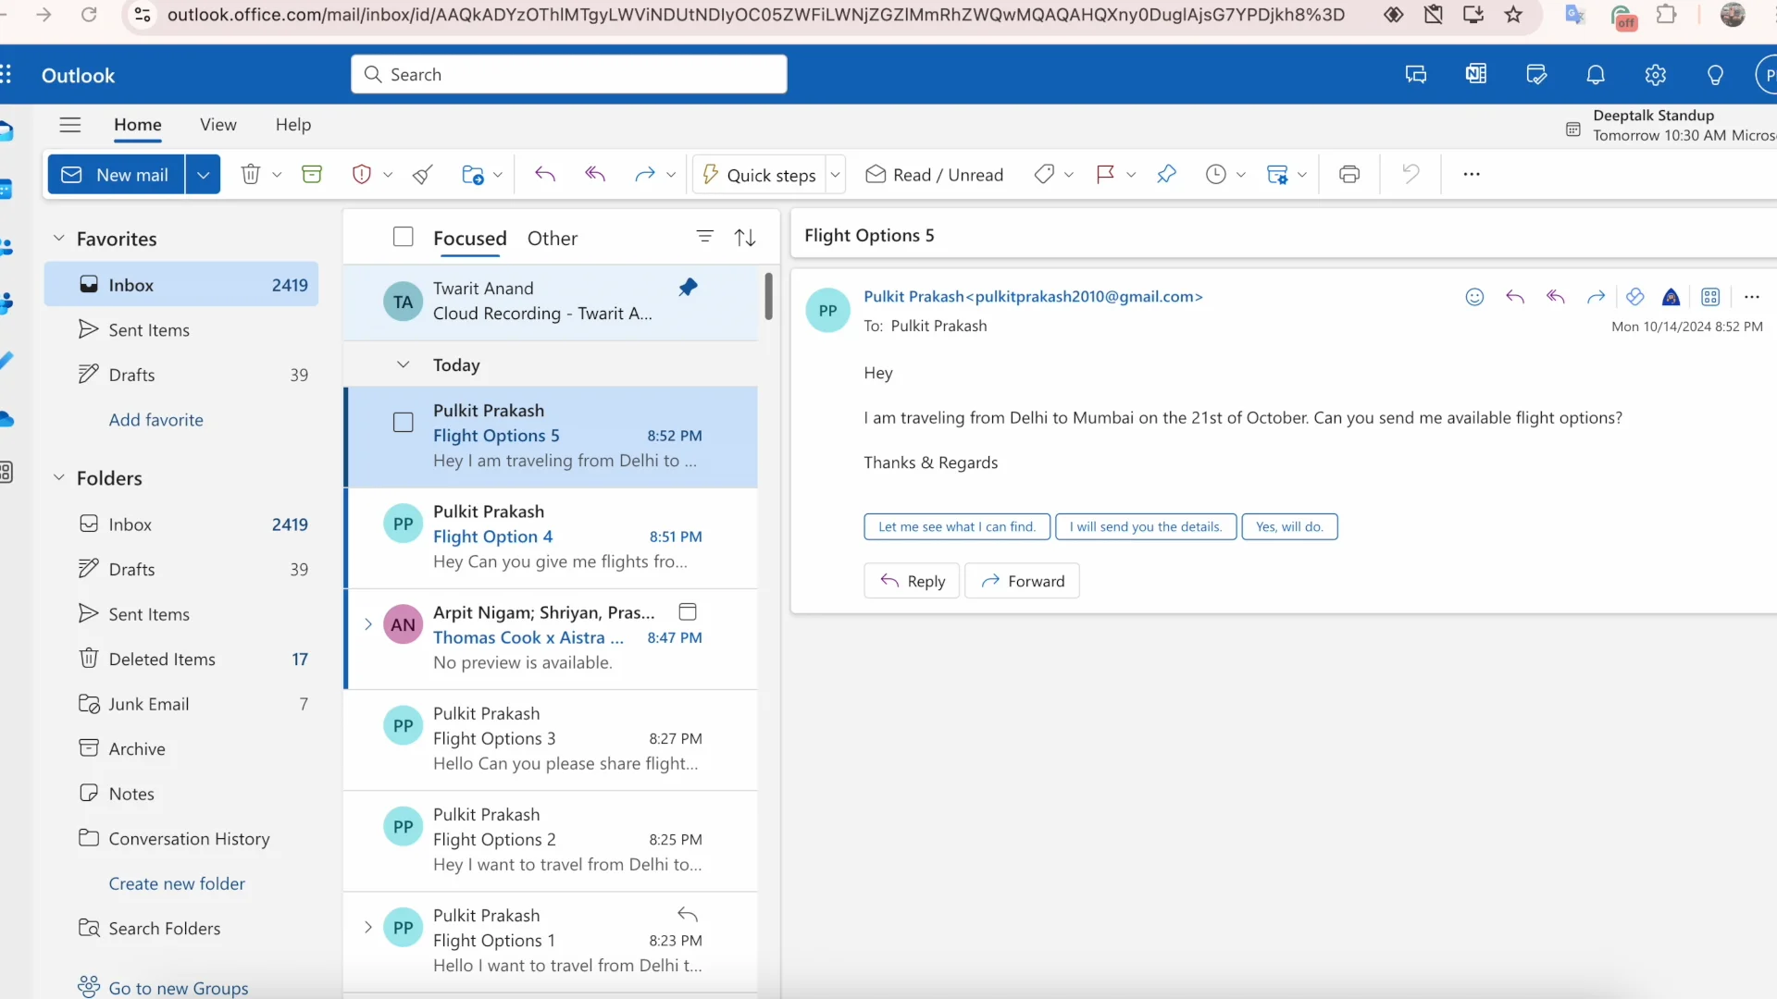
Task: Open the Other inbox tab
Action: (553, 238)
